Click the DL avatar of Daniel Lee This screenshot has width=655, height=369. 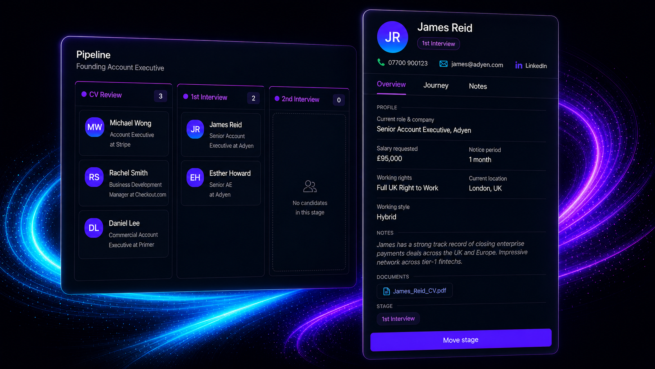[94, 228]
